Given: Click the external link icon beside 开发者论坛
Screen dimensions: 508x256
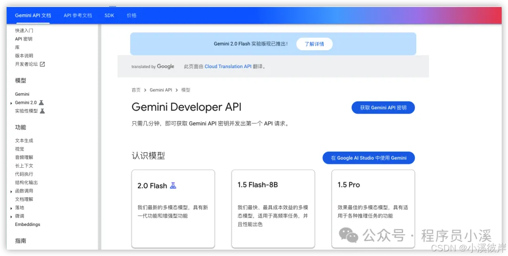Looking at the screenshot, I should coord(42,64).
